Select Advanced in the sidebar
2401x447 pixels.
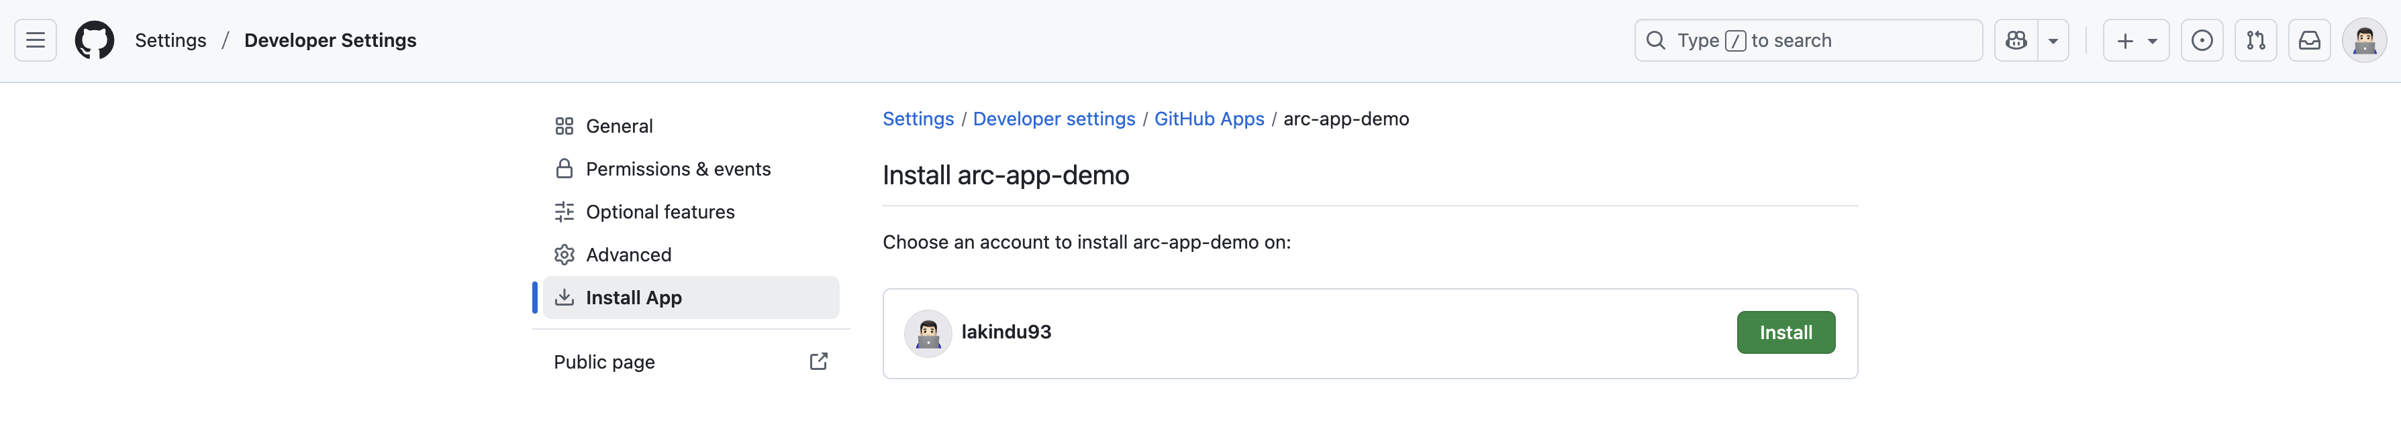point(691,254)
